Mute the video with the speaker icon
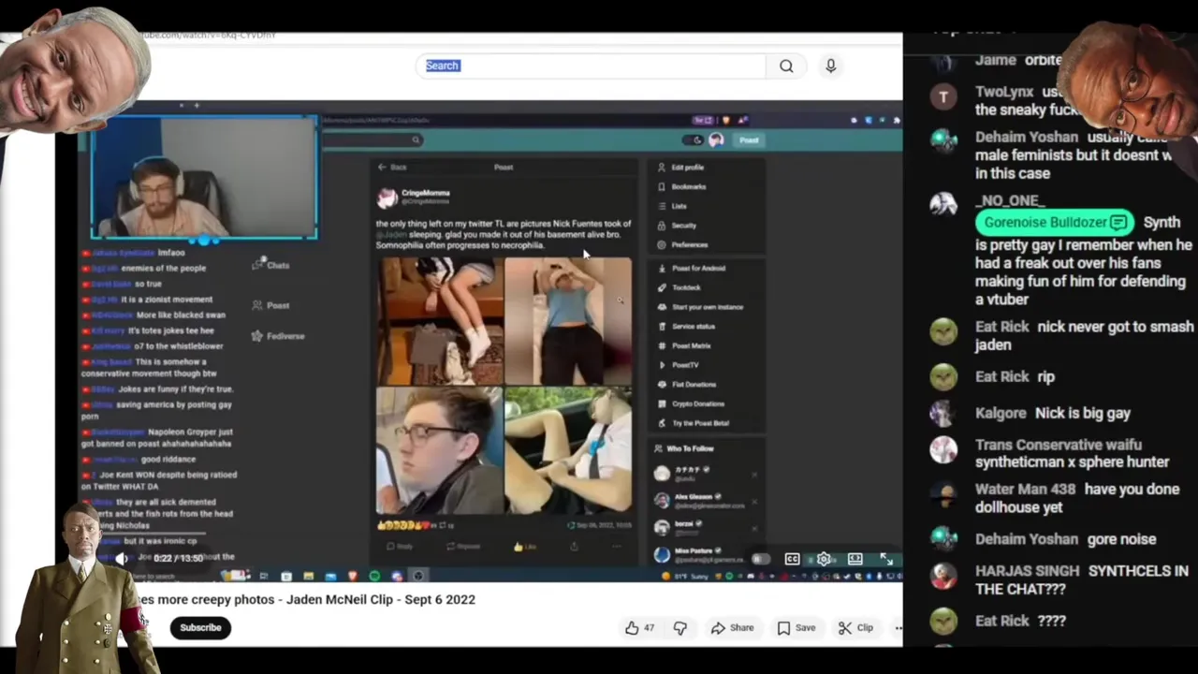This screenshot has width=1198, height=674. tap(122, 559)
